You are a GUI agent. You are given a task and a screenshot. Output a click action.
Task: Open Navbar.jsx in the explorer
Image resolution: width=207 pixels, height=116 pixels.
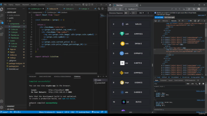15,38
